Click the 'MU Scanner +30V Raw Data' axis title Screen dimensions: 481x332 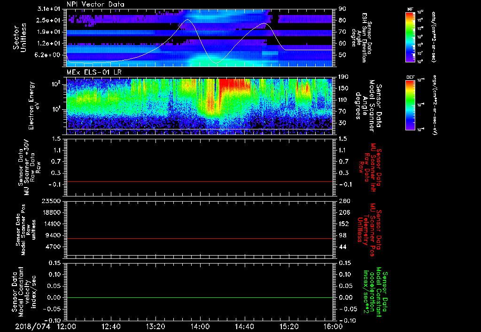tap(30, 168)
